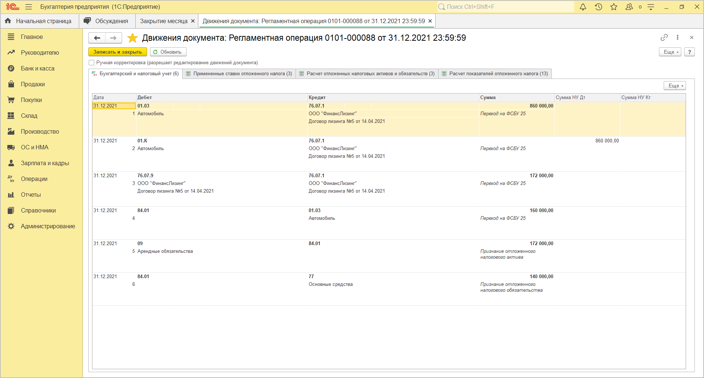
Task: Open Производство section
Action: [x=40, y=131]
